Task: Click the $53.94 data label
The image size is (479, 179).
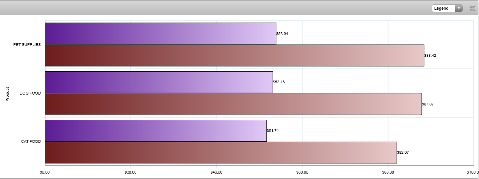Action: (282, 34)
